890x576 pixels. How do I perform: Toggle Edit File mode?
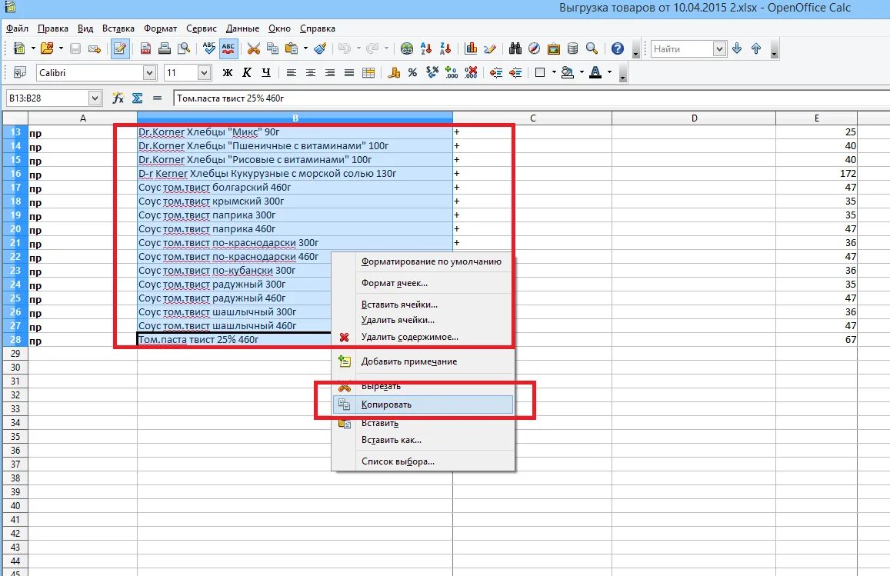120,48
